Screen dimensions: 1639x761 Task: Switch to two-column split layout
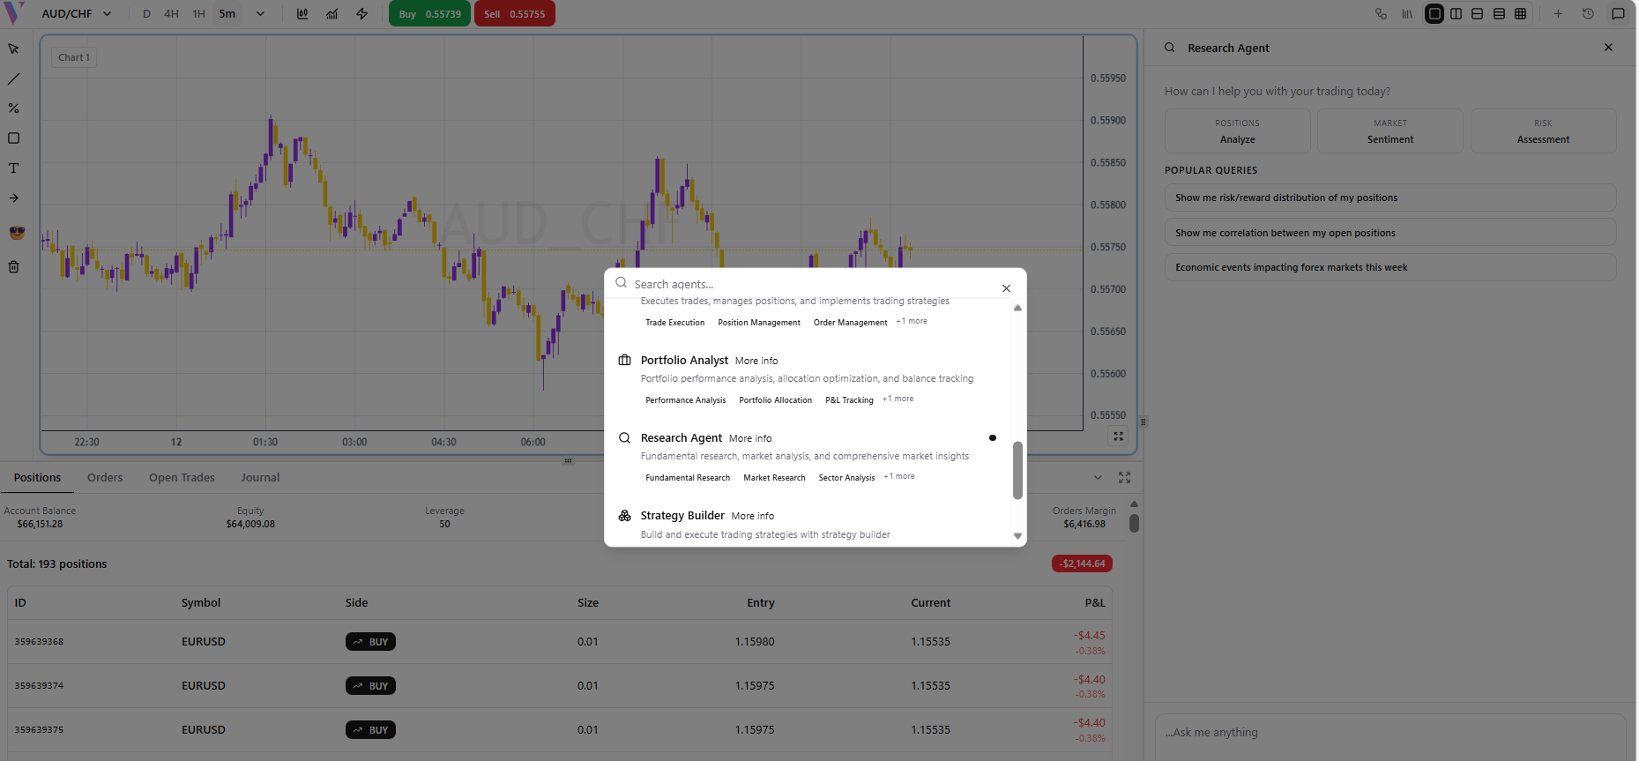[x=1456, y=14]
